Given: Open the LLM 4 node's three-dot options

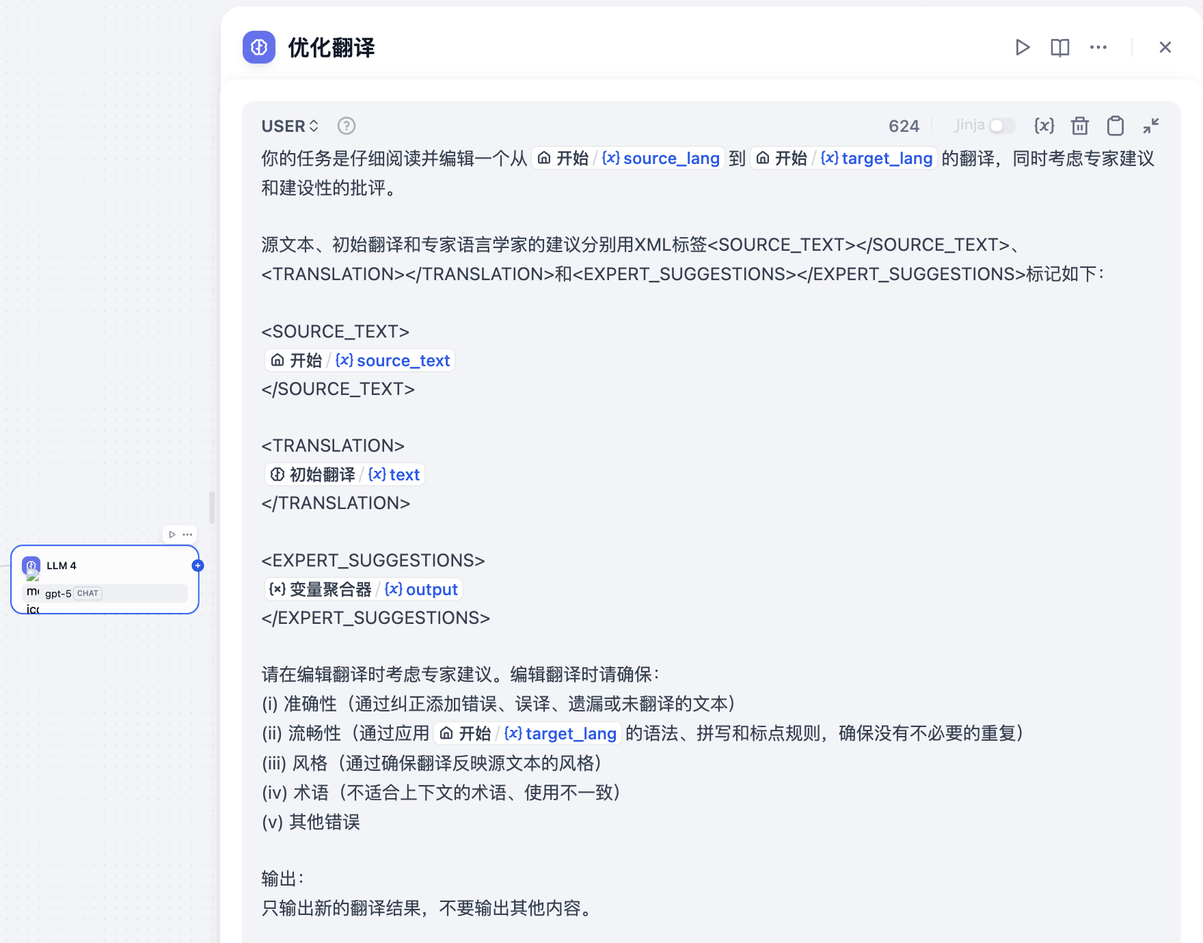Looking at the screenshot, I should coord(187,534).
